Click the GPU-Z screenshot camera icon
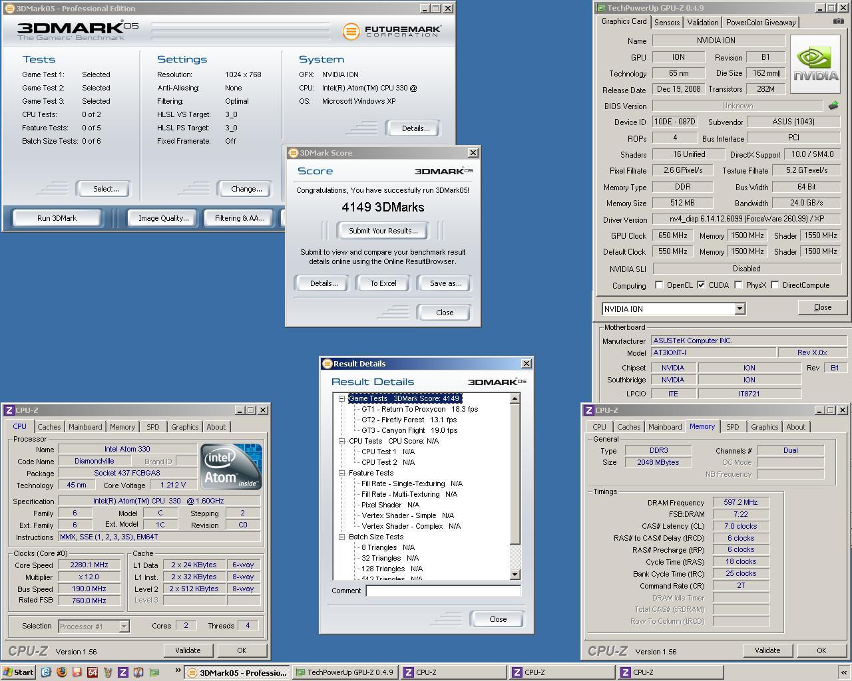Screen dimensions: 852x681 tap(838, 21)
